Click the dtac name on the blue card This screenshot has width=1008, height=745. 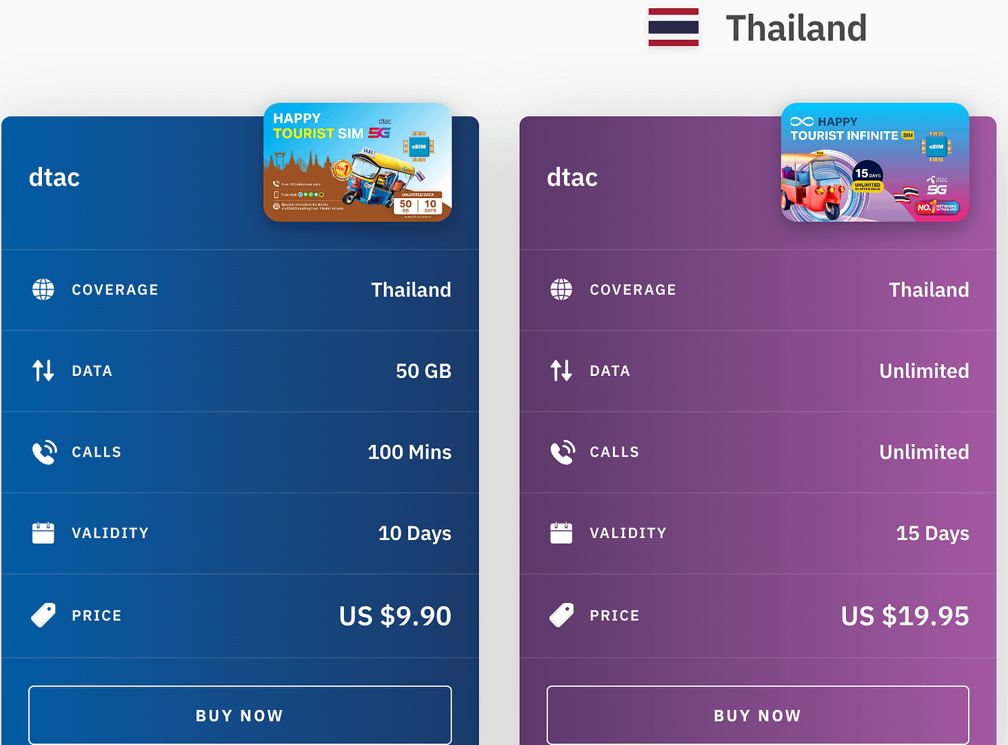coord(54,178)
